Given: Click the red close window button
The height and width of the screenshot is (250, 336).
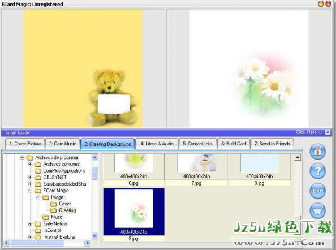Looking at the screenshot, I should [328, 3].
